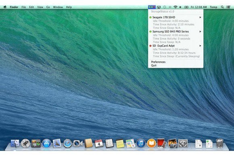This screenshot has height=156, width=234.
Task: Click 'Time Since Activity: 8:32:34 hours' row
Action: click(174, 53)
